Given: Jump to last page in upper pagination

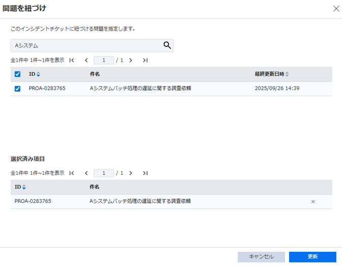Looking at the screenshot, I should pos(145,60).
